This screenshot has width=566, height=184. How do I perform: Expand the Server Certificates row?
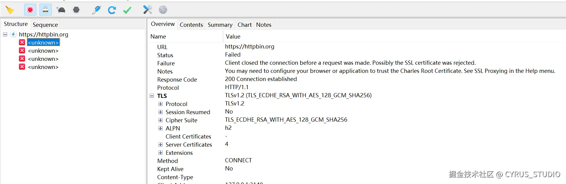161,145
